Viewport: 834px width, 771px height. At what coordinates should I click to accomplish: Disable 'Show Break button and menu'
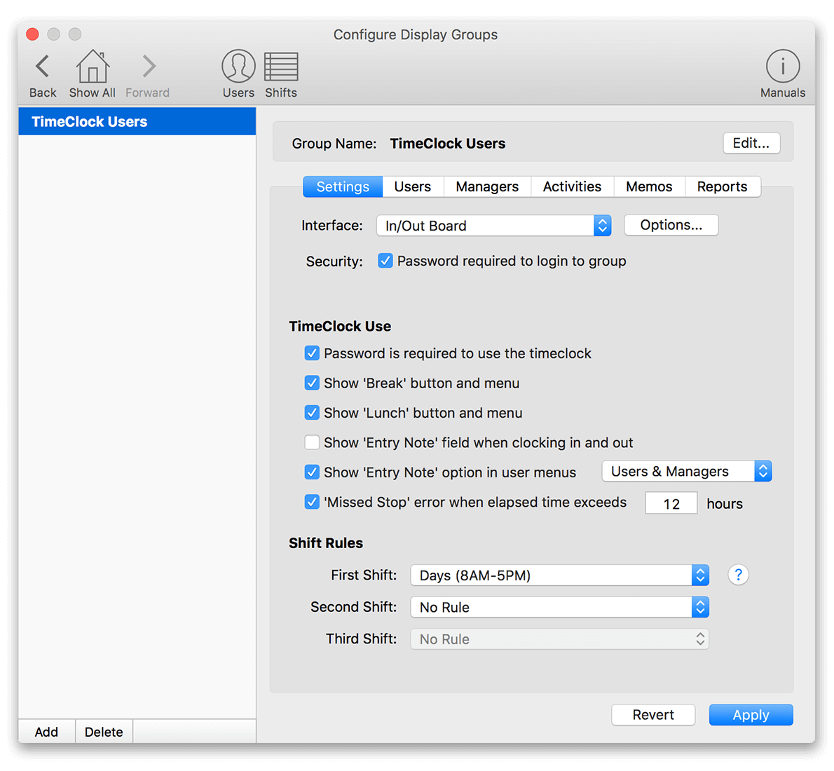pos(312,383)
